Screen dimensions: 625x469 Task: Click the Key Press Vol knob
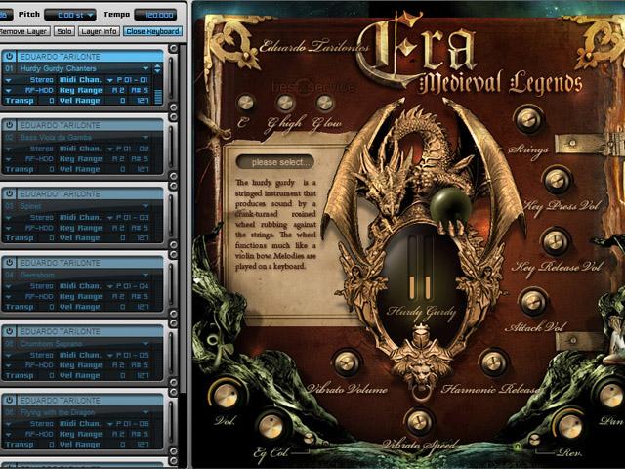pyautogui.click(x=557, y=180)
